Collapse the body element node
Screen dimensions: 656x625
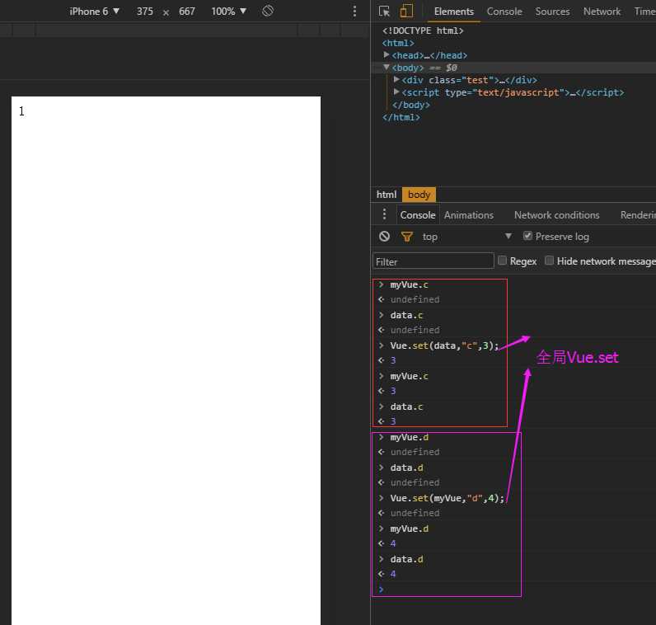coord(387,67)
